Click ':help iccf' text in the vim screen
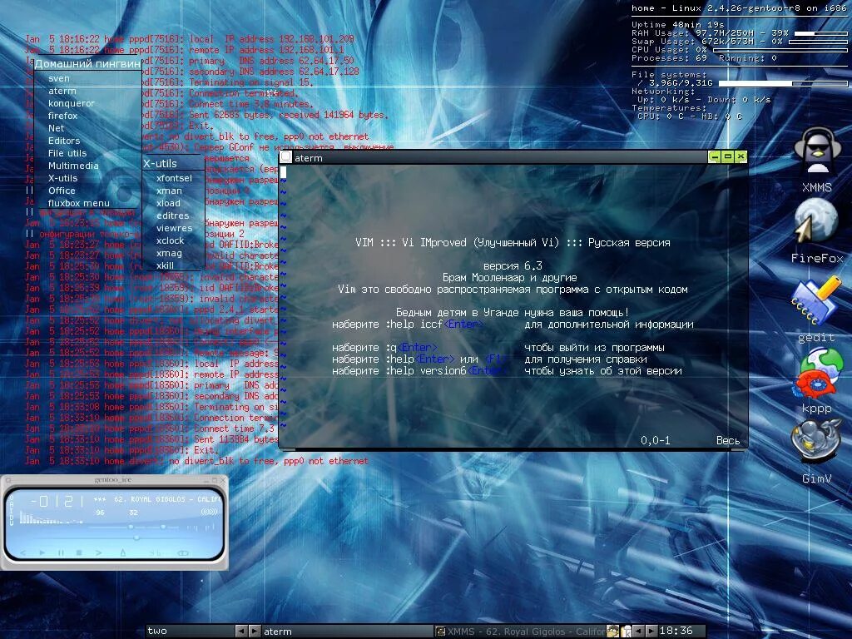Image resolution: width=852 pixels, height=639 pixels. (x=414, y=324)
